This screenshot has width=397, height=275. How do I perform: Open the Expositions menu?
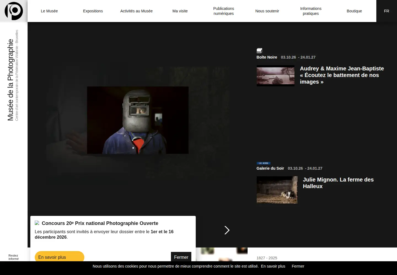click(x=93, y=11)
